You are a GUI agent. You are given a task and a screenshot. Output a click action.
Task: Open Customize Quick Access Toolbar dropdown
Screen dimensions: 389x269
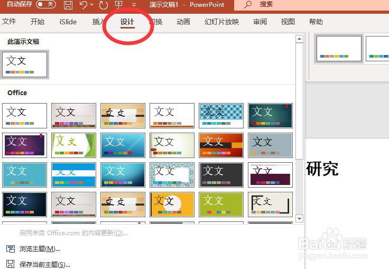(x=134, y=5)
